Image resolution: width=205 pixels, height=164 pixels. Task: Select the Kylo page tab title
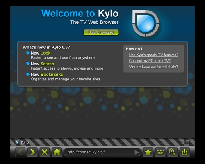(25, 142)
